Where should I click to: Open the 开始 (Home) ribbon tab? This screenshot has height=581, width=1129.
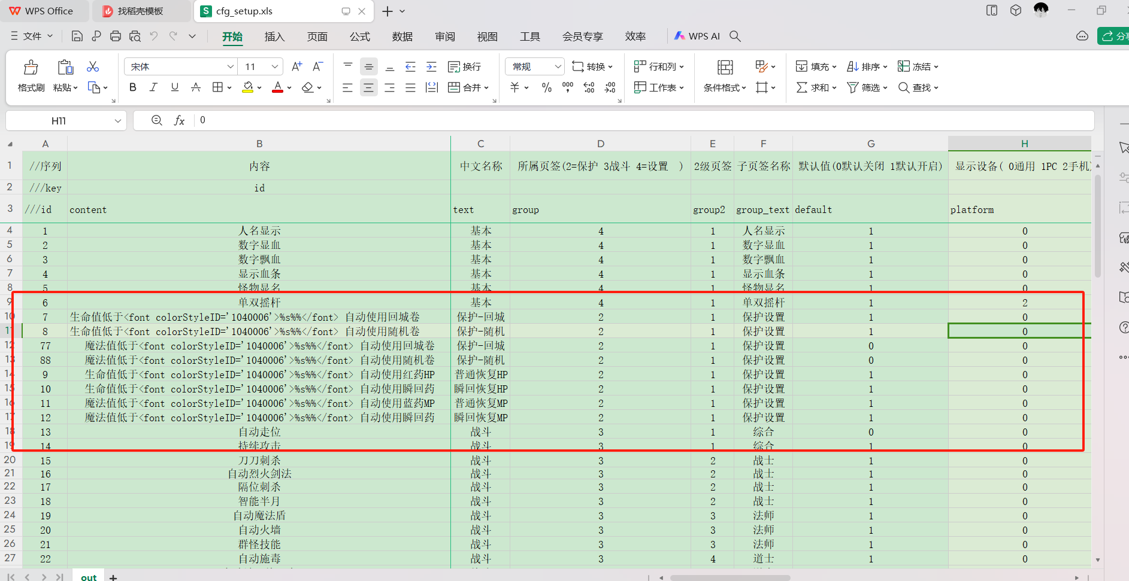(232, 36)
